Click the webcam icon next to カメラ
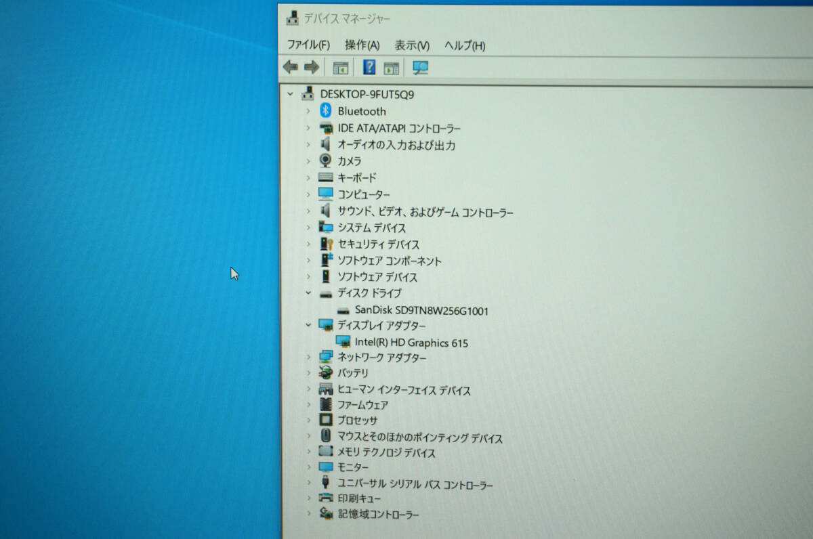 click(325, 161)
